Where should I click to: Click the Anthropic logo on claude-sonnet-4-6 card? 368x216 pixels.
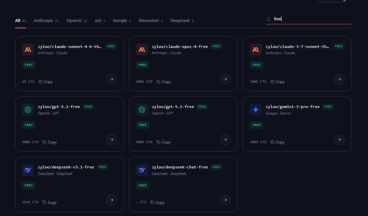(28, 50)
